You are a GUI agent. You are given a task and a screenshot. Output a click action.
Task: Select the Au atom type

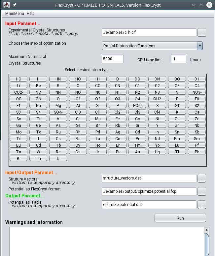pyautogui.click(x=137, y=152)
